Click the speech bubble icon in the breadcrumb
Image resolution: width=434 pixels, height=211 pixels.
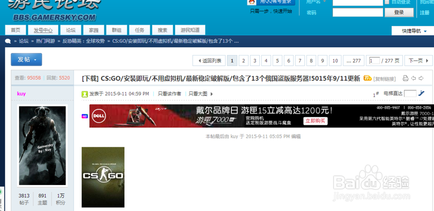[x=8, y=41]
